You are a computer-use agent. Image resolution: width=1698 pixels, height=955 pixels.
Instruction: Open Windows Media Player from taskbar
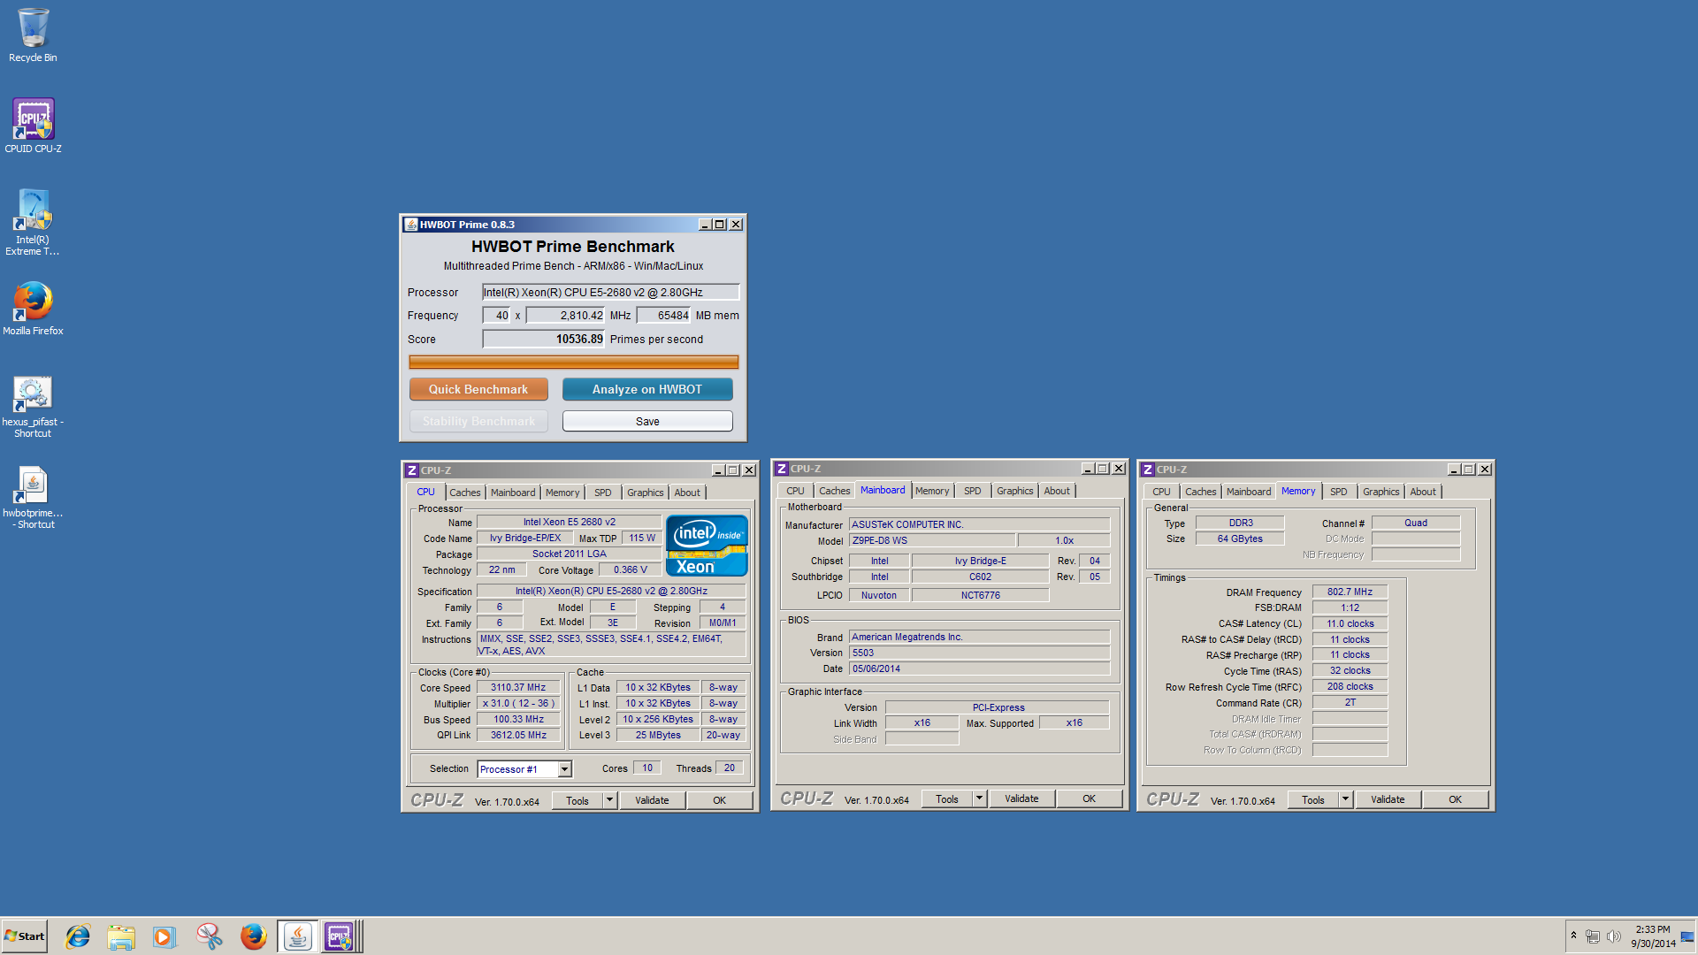(x=164, y=936)
